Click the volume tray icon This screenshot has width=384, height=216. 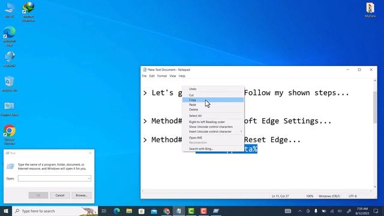pos(340,211)
